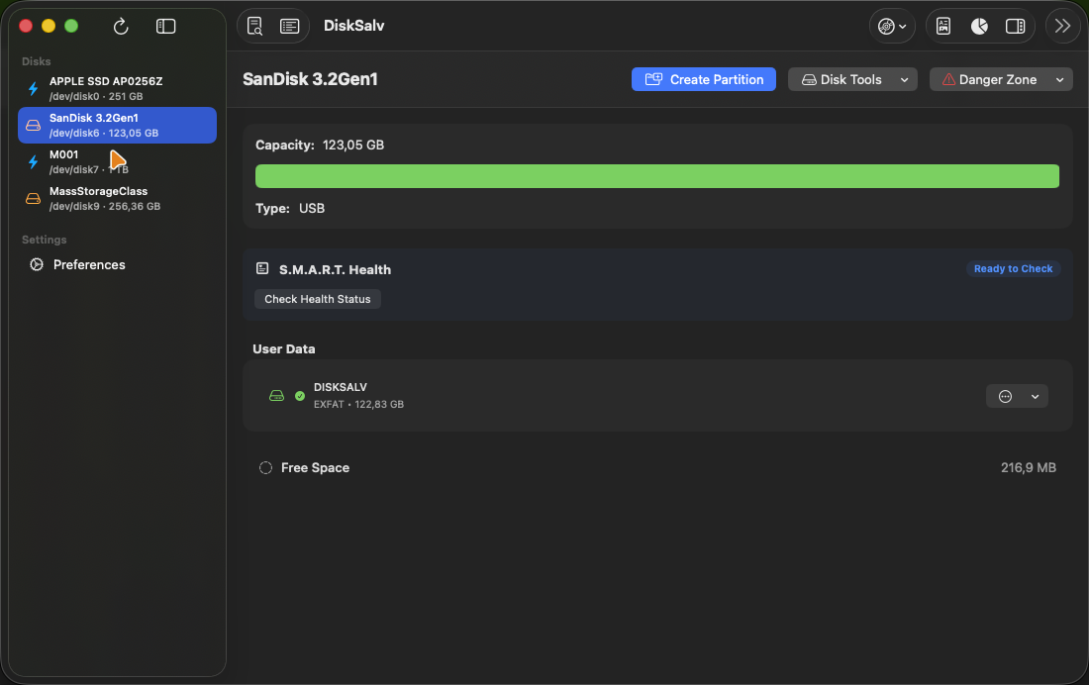Click Check Health Status button
1089x685 pixels.
click(x=318, y=299)
